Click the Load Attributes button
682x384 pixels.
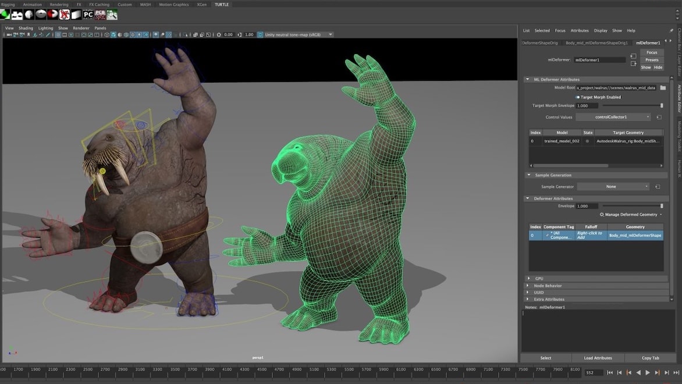pos(598,358)
